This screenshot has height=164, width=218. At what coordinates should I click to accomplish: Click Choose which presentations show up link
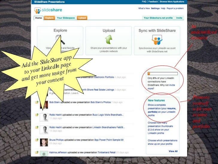point(163,142)
